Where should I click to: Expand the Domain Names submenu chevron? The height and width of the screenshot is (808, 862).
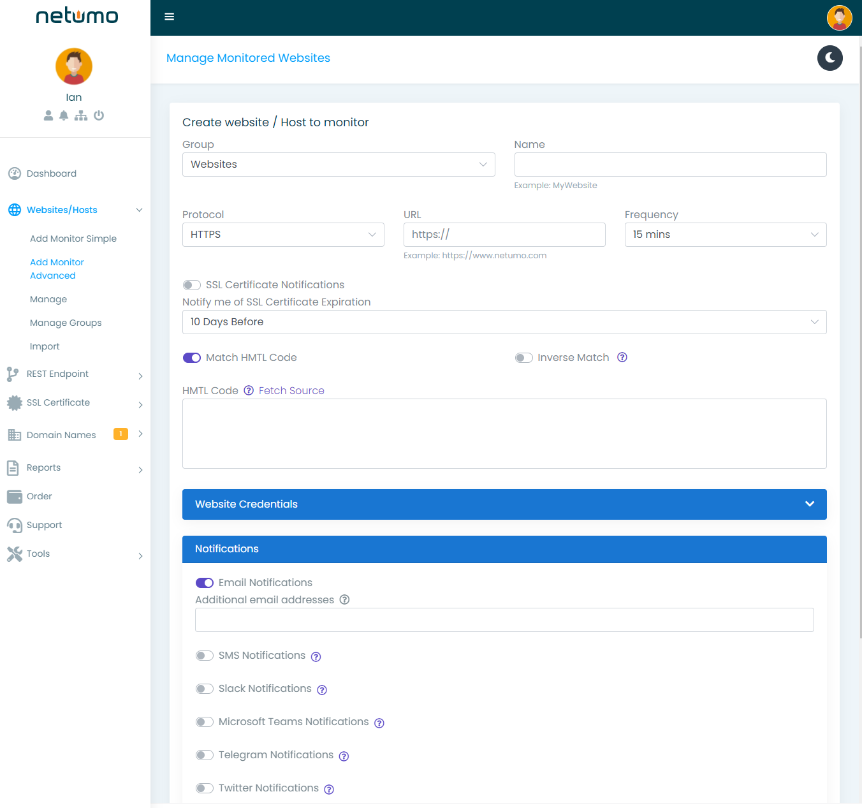click(x=140, y=434)
